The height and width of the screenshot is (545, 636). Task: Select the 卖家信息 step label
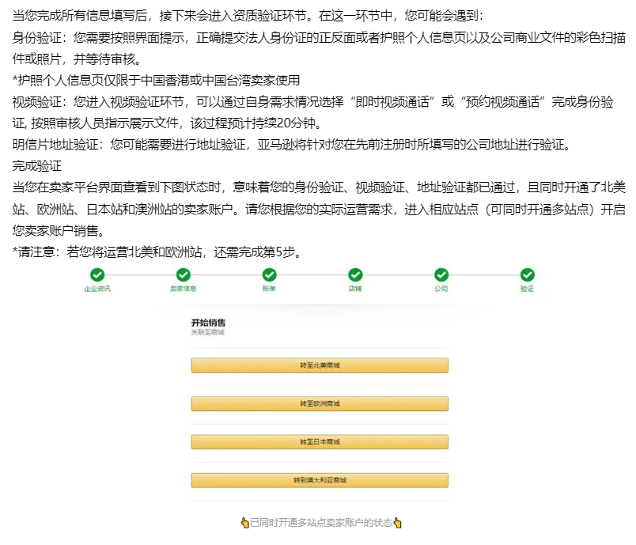(184, 289)
